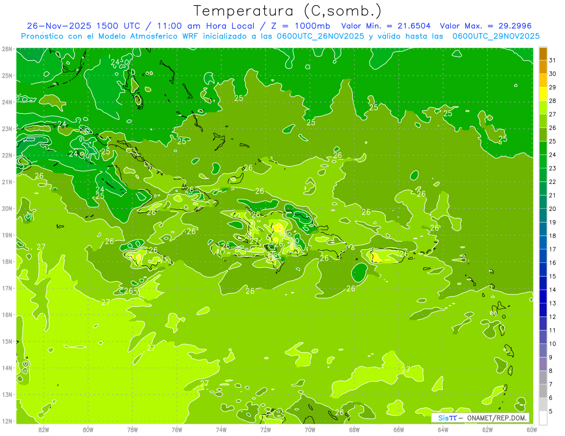Pick the white swatch below 5 on scale
Screen dimensions: 565x436
pos(543,417)
